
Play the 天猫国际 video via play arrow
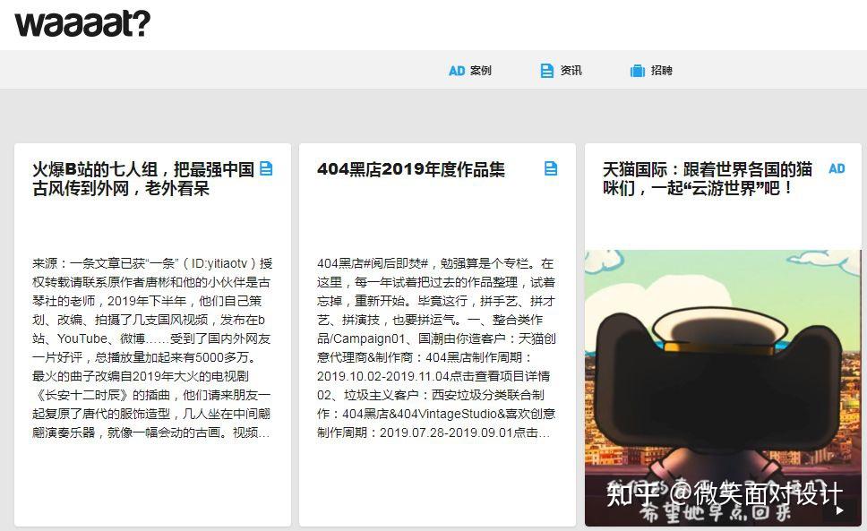840,510
